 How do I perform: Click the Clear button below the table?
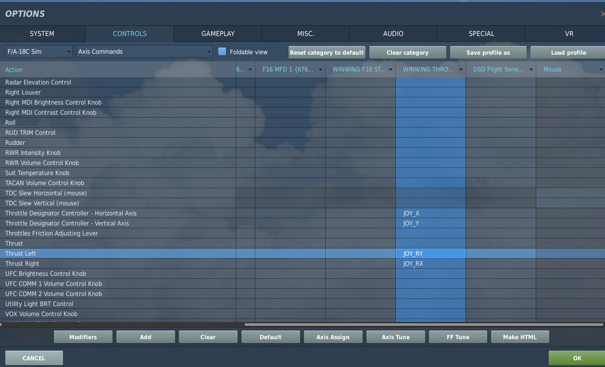coord(208,337)
